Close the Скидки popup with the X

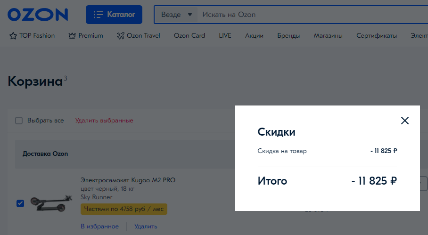405,121
